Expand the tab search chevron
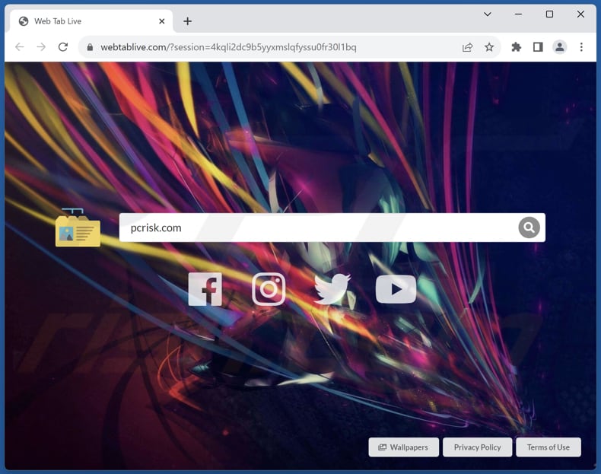The image size is (601, 474). (x=487, y=14)
